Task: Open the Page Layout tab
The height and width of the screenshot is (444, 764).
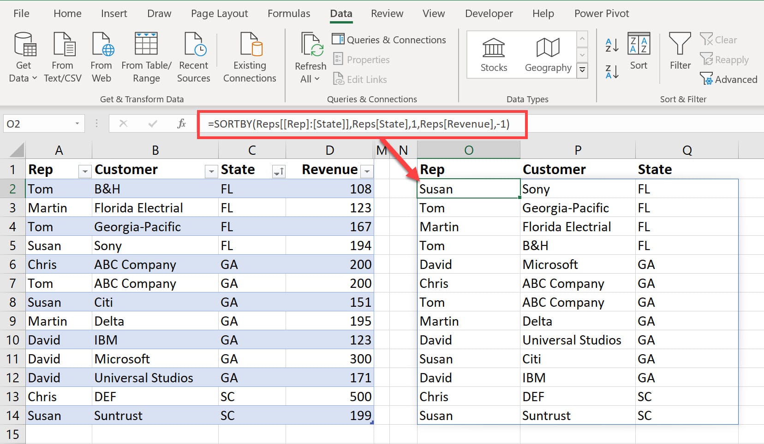Action: (219, 13)
